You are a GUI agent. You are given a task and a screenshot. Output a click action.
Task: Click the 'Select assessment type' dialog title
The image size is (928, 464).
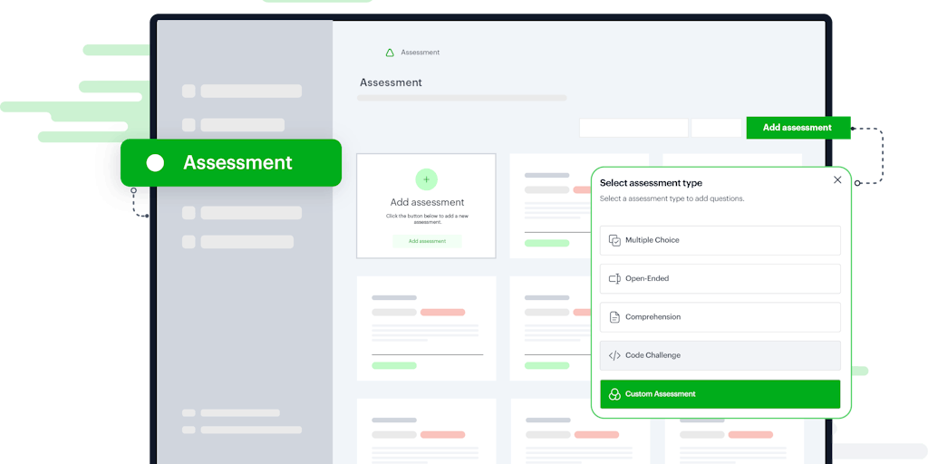click(651, 183)
